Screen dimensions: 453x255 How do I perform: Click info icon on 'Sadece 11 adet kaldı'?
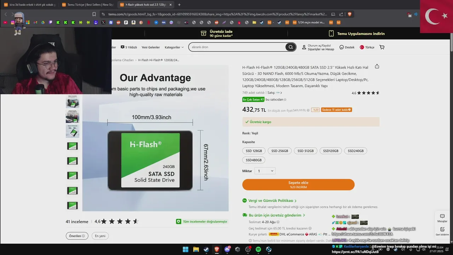tap(350, 110)
